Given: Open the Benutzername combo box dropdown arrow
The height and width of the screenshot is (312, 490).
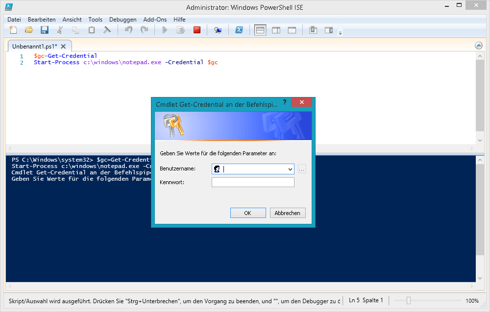Looking at the screenshot, I should (291, 168).
